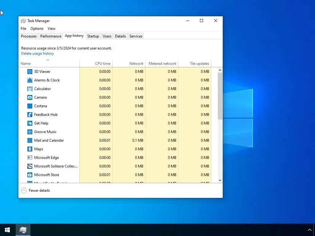This screenshot has width=315, height=236.
Task: Select the Cortana circle icon
Action: (30, 106)
